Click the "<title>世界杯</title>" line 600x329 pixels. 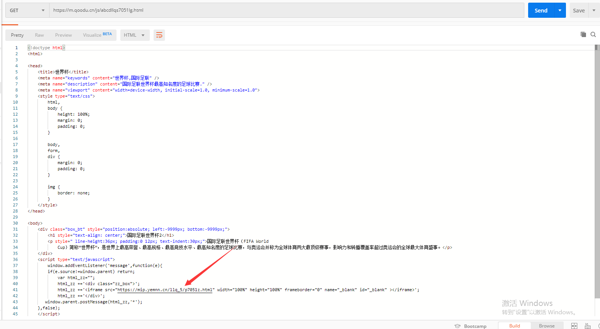tap(63, 72)
